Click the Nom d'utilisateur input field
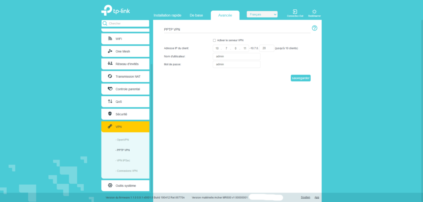Viewport: 423px width, 202px height. [236, 56]
